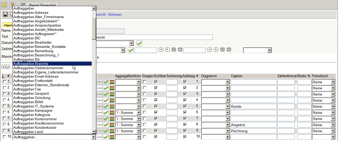Open Periodisch dropdown in row 2
Viewport: 339px width, 141px height.
pyautogui.click(x=333, y=88)
